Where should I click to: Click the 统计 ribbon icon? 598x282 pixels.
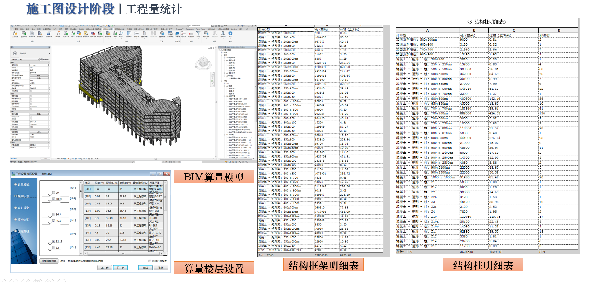[x=73, y=34]
